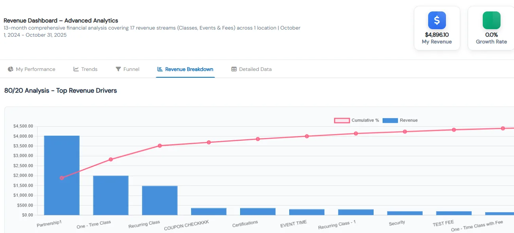Viewport: 514px width, 233px height.
Task: Click the bar chart icon beside Revenue Breakdown
Action: click(160, 69)
